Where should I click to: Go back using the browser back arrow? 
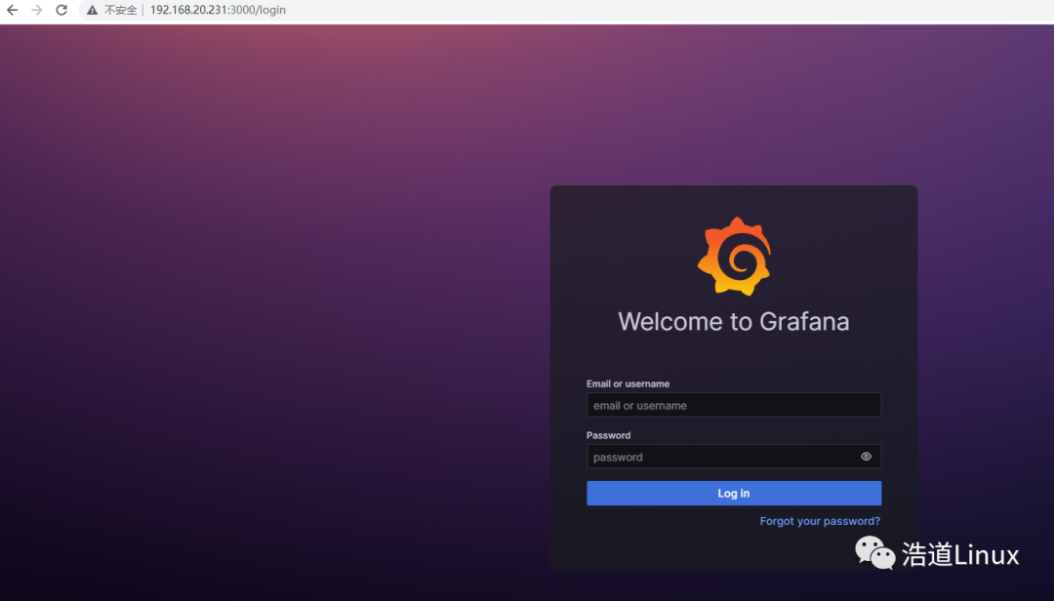[x=12, y=10]
